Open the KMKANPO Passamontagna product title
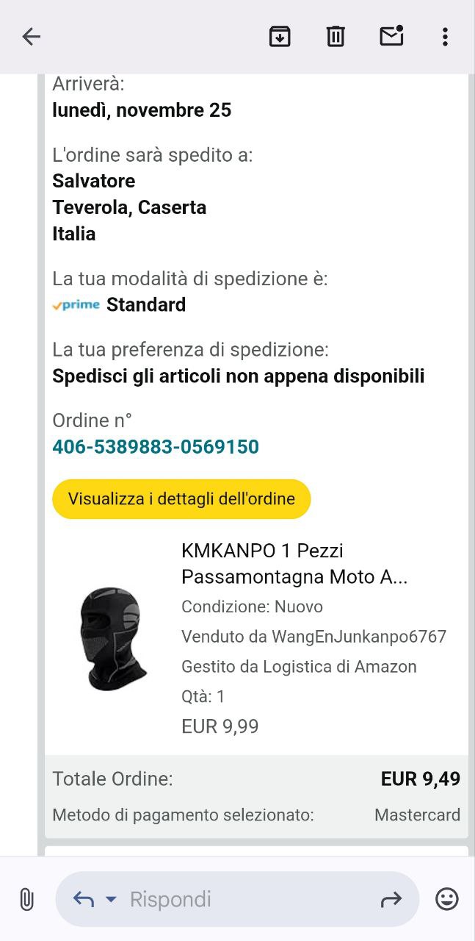This screenshot has height=941, width=475. click(x=294, y=564)
